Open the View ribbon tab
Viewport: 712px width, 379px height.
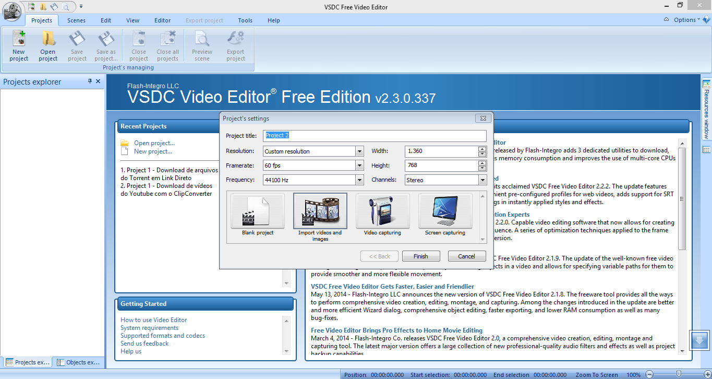(x=133, y=20)
